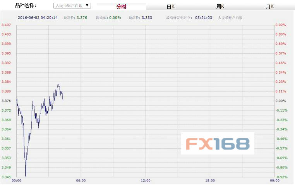Click the 18:00 marker on time axis
This screenshot has height=185, width=295.
(210, 180)
